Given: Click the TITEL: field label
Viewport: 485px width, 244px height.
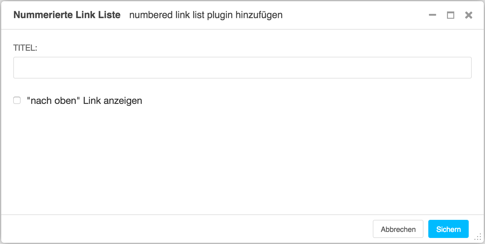Looking at the screenshot, I should click(x=25, y=48).
